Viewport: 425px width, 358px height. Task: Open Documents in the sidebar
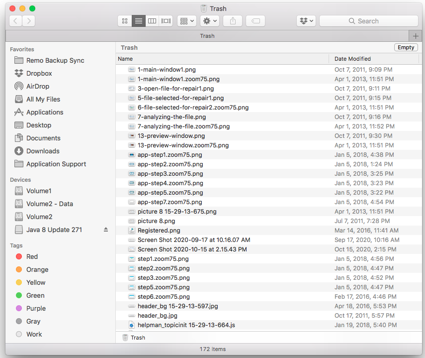click(43, 138)
